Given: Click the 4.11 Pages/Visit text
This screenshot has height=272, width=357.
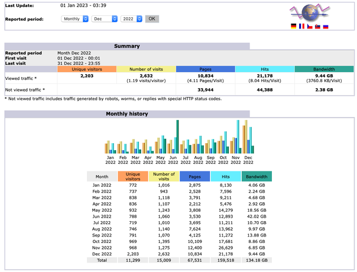Looking at the screenshot, I should (x=205, y=80).
